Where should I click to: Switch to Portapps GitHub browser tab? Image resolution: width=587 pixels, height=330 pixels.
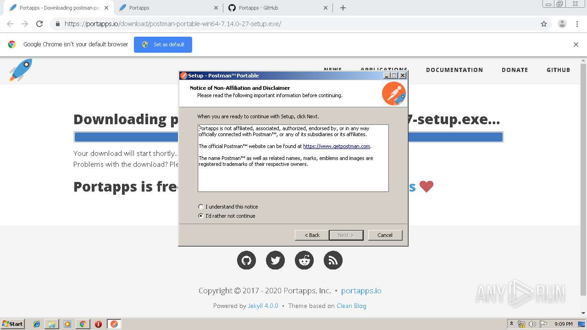tap(277, 8)
